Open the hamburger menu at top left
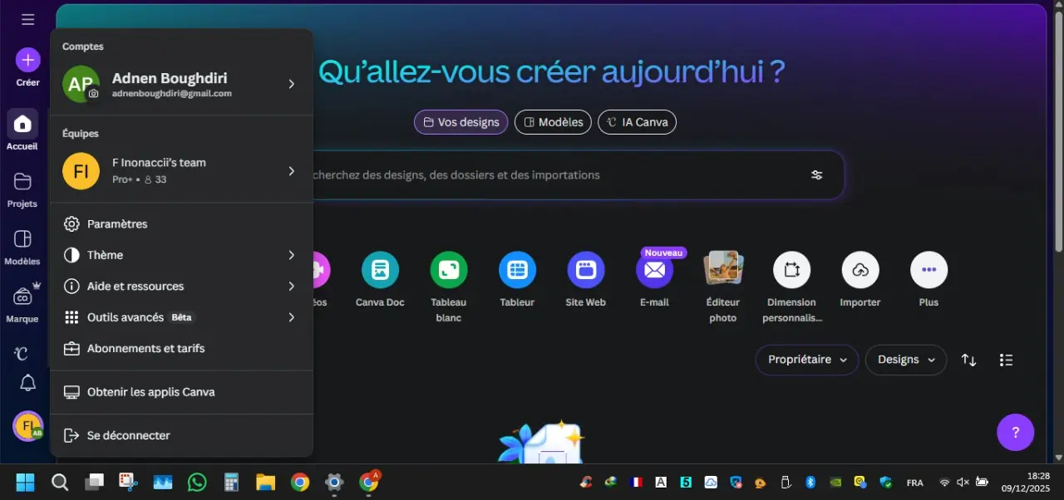Screen dimensions: 1064x500 (28, 19)
